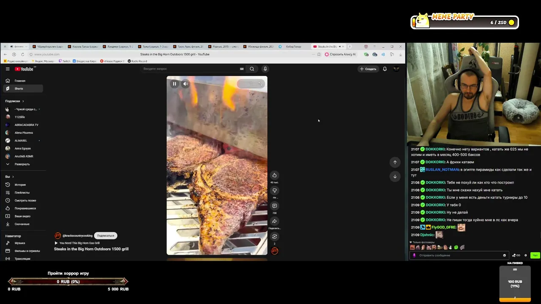Open Смотреть позже (Watch later)
Screen dimensions: 541x304
click(x=23, y=201)
